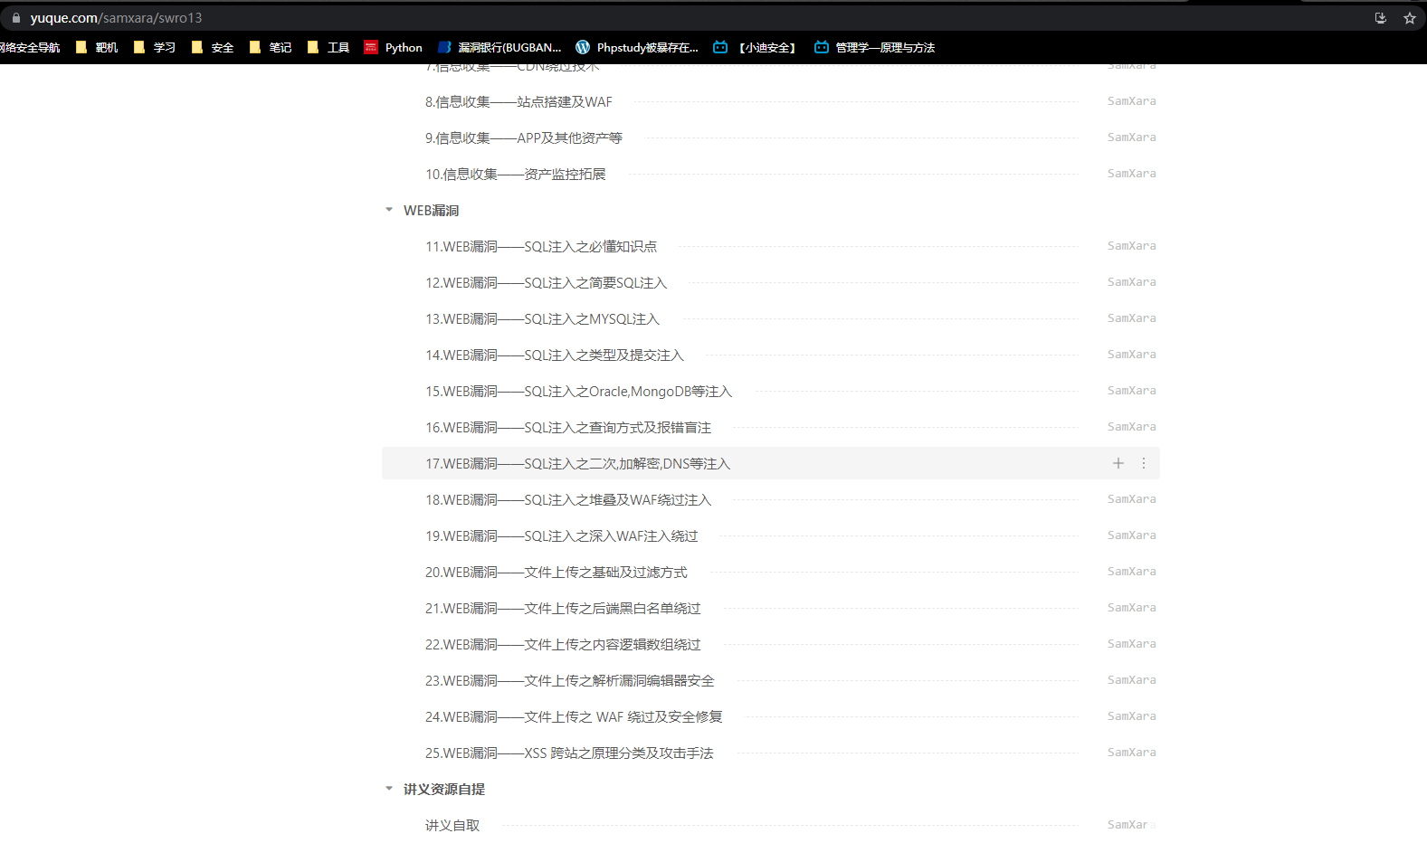Viewport: 1427px width, 843px height.
Task: Click the 讲义资源自提 section heading
Action: [444, 790]
